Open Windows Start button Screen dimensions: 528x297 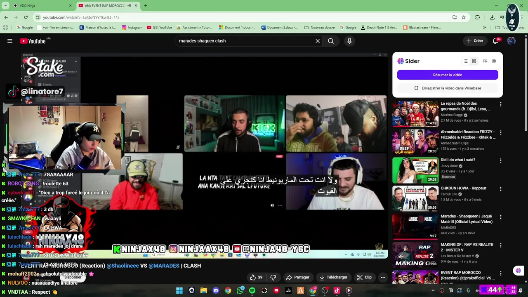click(x=179, y=290)
